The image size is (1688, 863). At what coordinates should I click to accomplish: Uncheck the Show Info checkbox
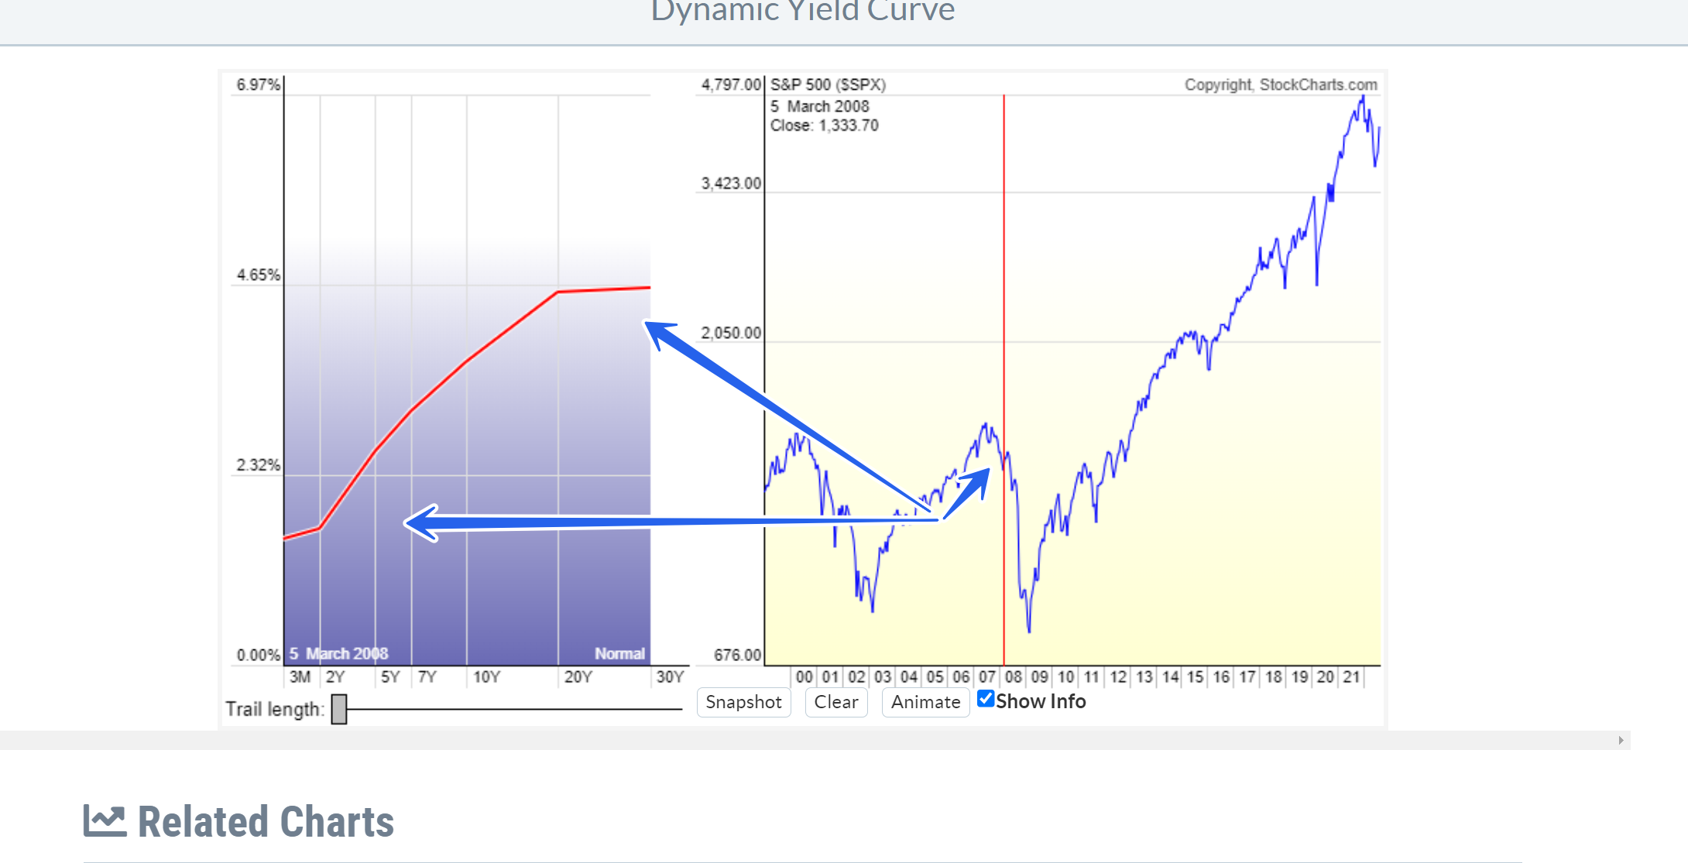[986, 699]
